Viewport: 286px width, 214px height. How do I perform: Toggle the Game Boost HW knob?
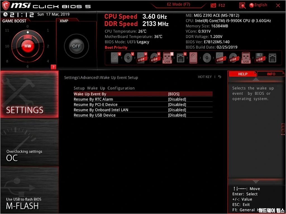pos(28,46)
